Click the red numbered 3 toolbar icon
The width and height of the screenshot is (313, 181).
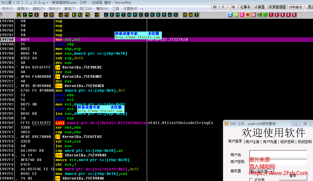283,14
